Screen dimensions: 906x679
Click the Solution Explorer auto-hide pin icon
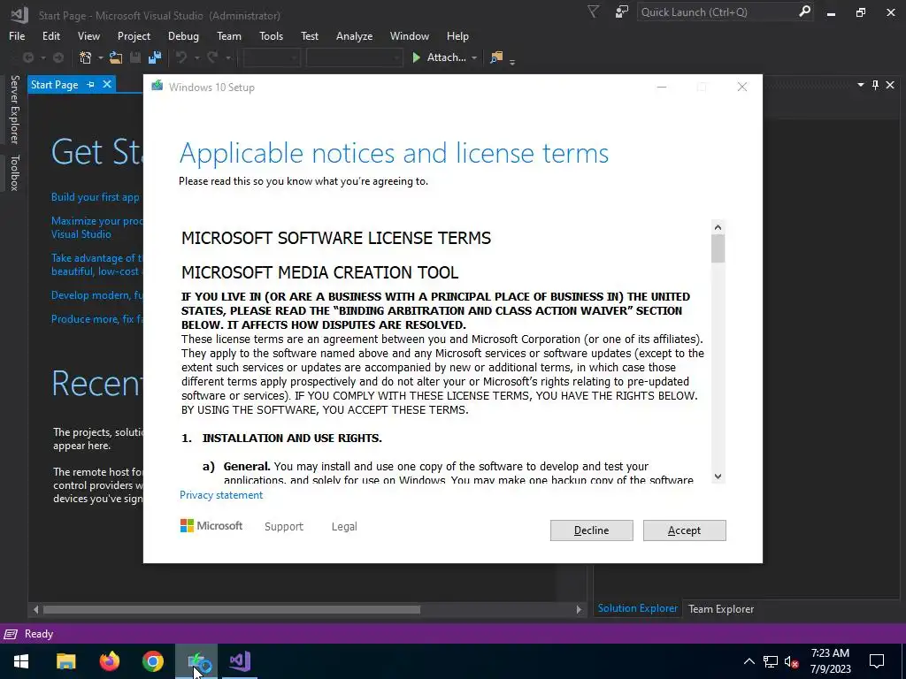click(x=875, y=85)
